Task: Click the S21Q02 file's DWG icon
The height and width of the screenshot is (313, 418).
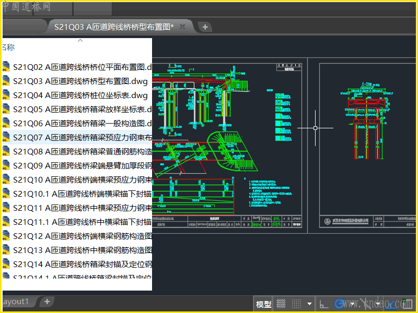Action: point(6,66)
